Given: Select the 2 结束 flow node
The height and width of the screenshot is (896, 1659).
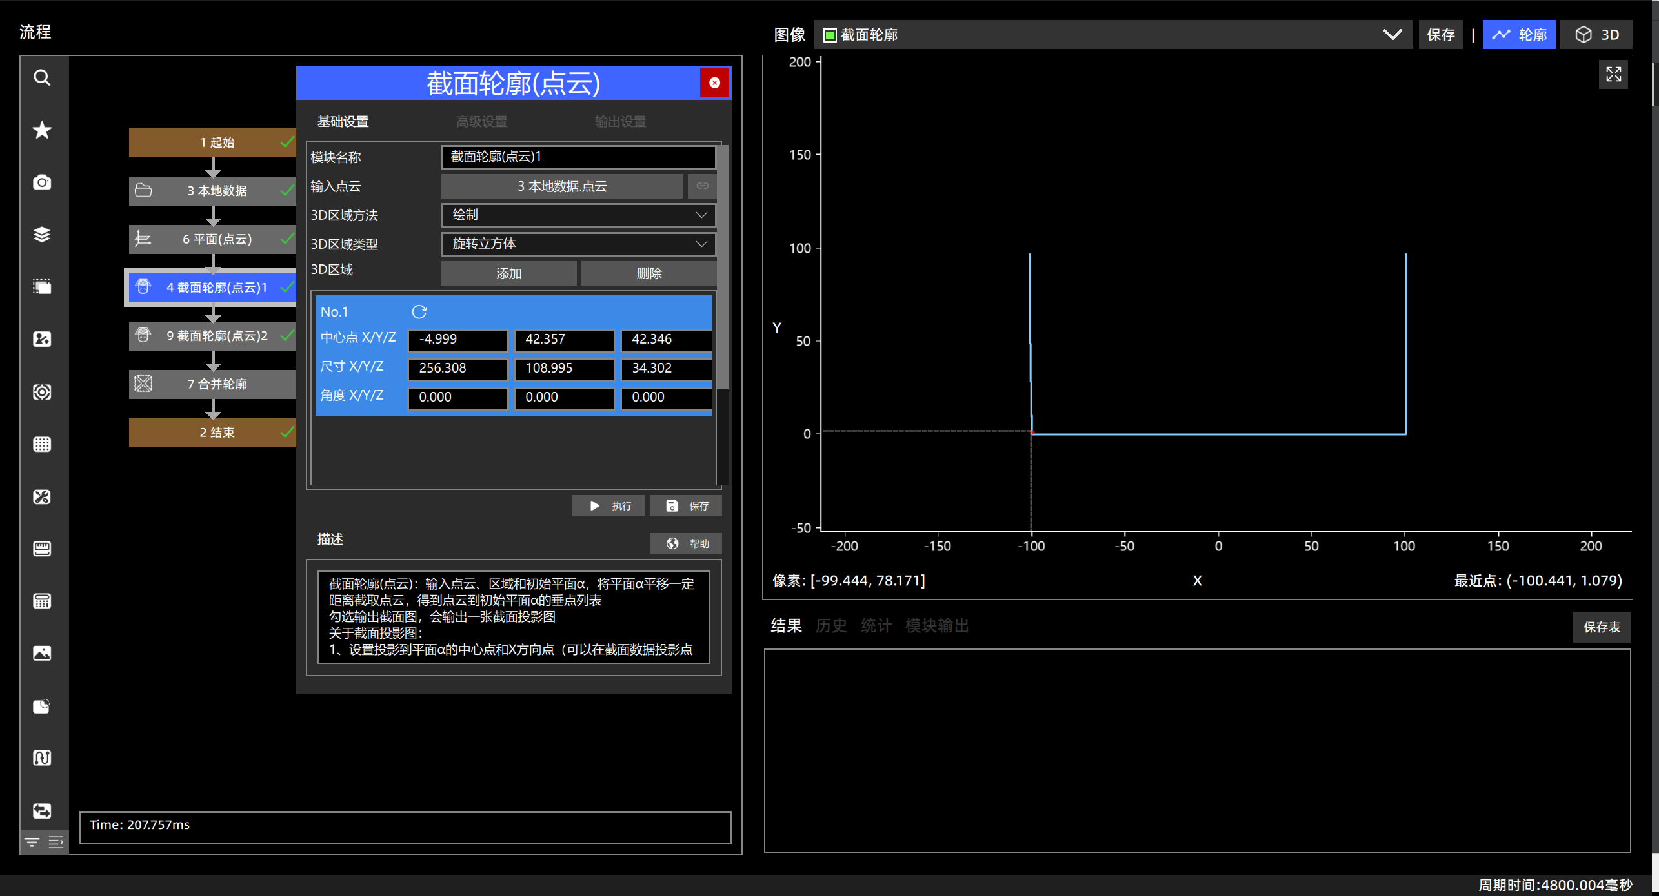Looking at the screenshot, I should coord(212,433).
